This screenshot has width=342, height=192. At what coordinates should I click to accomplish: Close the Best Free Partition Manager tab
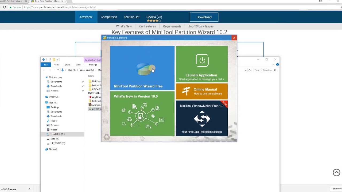(62, 1)
